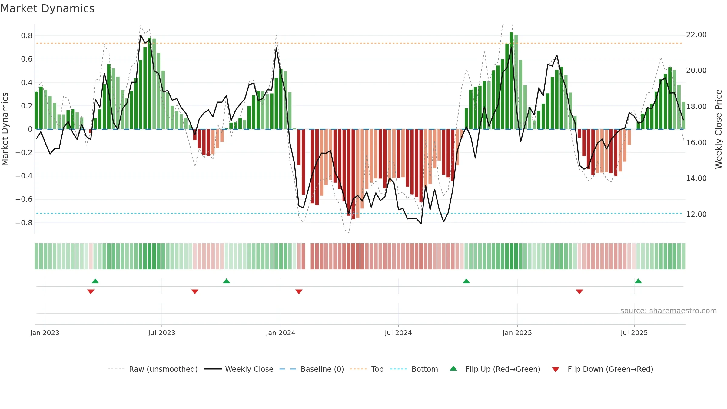Image resolution: width=727 pixels, height=409 pixels.
Task: Click the Jul 2025 x-axis label
Action: click(634, 333)
